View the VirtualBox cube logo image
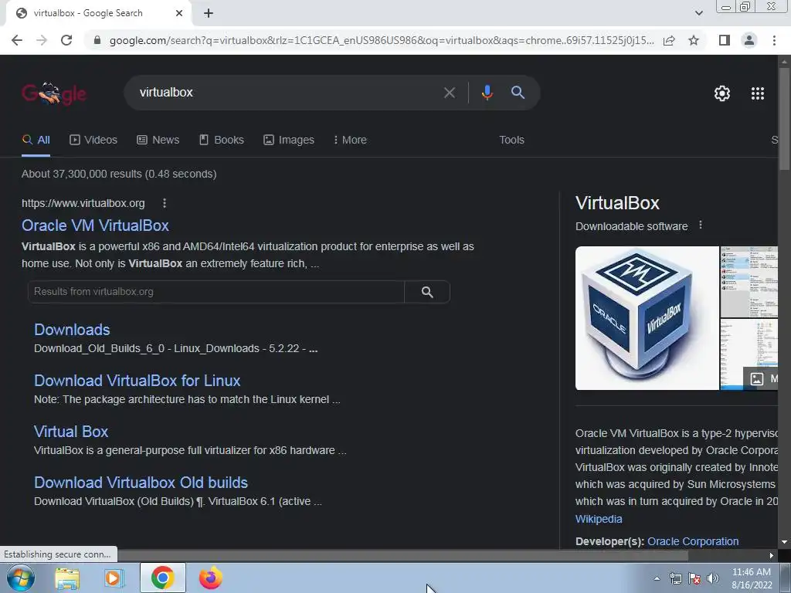This screenshot has height=593, width=791. [x=647, y=317]
